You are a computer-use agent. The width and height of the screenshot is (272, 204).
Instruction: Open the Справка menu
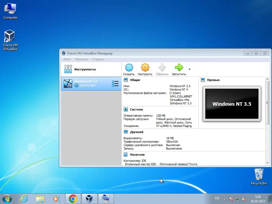pyautogui.click(x=98, y=59)
